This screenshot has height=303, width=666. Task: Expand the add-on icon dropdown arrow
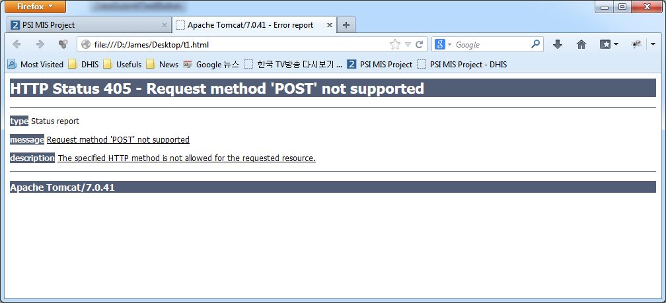[x=653, y=44]
